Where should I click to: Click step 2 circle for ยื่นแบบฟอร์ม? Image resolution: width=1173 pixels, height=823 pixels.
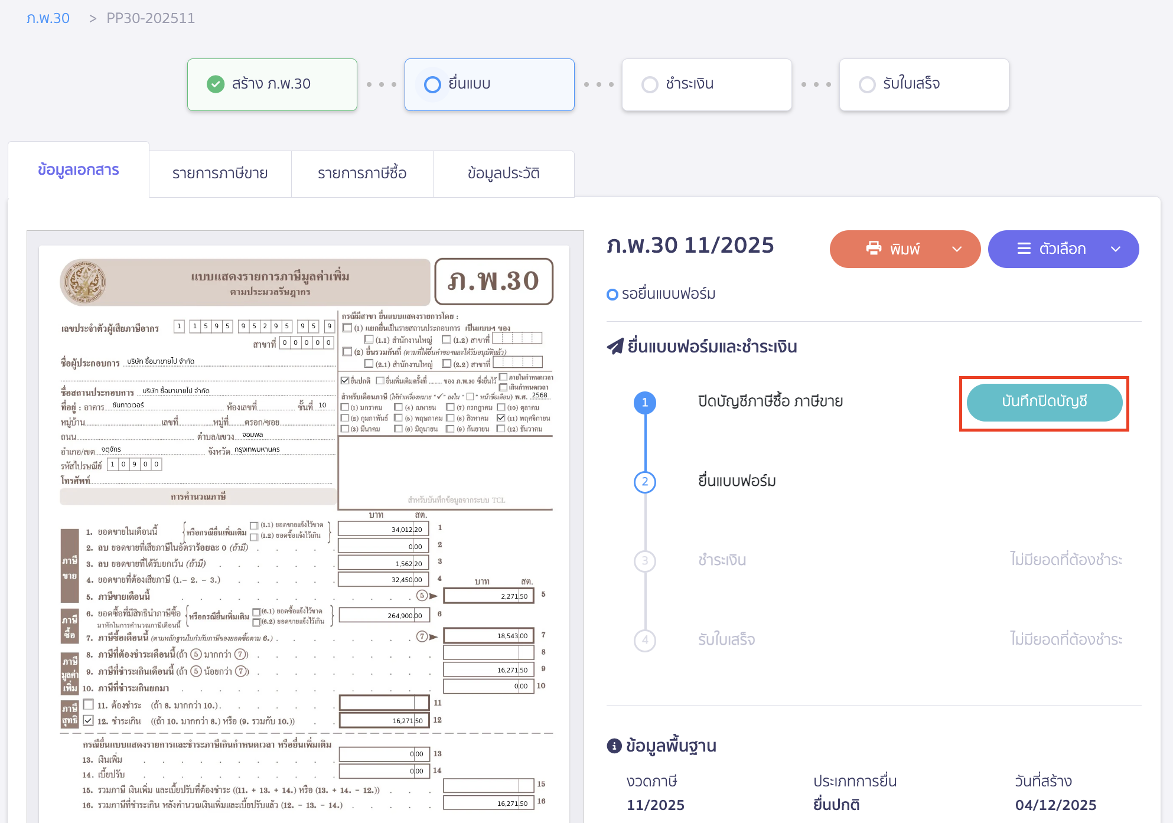point(644,482)
